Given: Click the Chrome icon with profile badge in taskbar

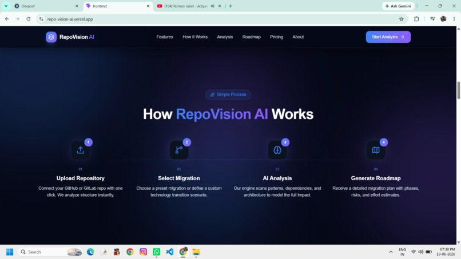Looking at the screenshot, I should point(183,252).
